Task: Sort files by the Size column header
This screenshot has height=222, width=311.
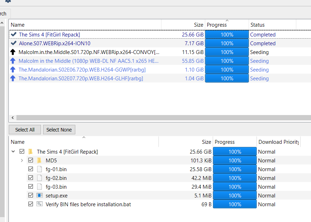Action: pos(206,142)
